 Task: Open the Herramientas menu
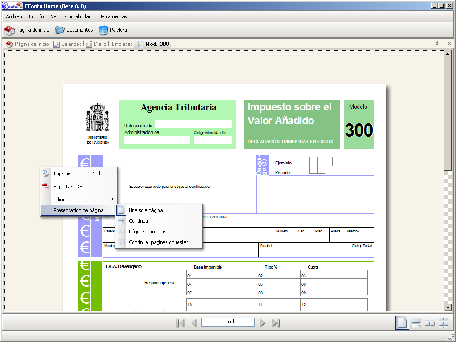(x=113, y=16)
